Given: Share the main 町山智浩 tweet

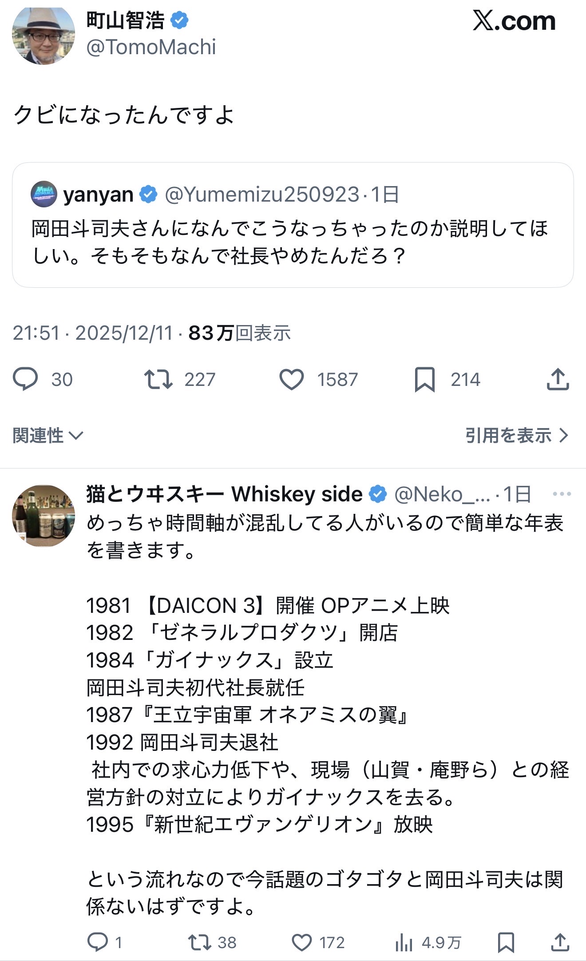Looking at the screenshot, I should point(558,380).
